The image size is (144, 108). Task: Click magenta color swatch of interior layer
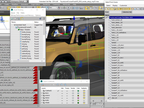coord(78,98)
